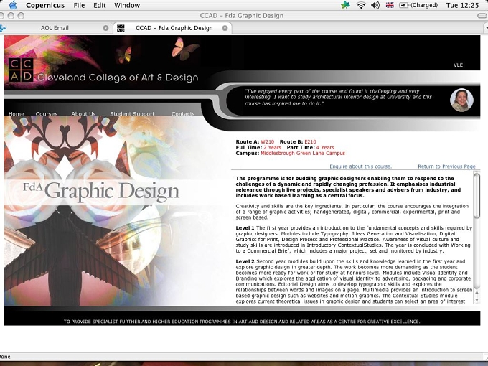
Task: Open the Wi-Fi status menu
Action: (x=361, y=5)
